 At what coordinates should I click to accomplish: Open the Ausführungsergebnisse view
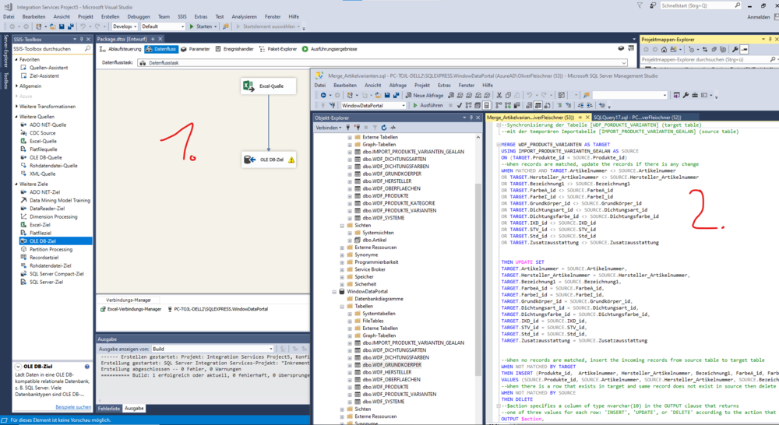click(x=330, y=49)
